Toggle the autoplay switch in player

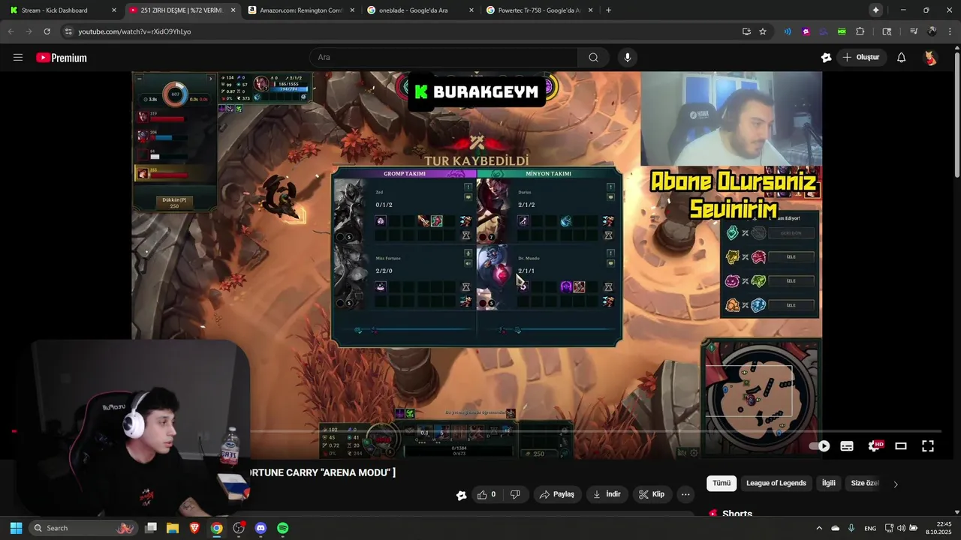(x=819, y=445)
